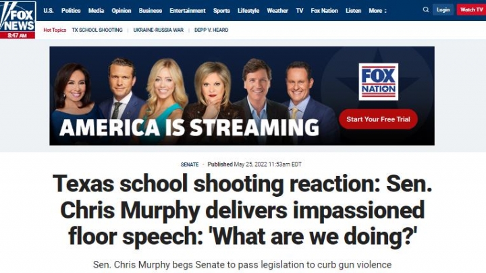
Task: Click the Login button
Action: tap(443, 10)
